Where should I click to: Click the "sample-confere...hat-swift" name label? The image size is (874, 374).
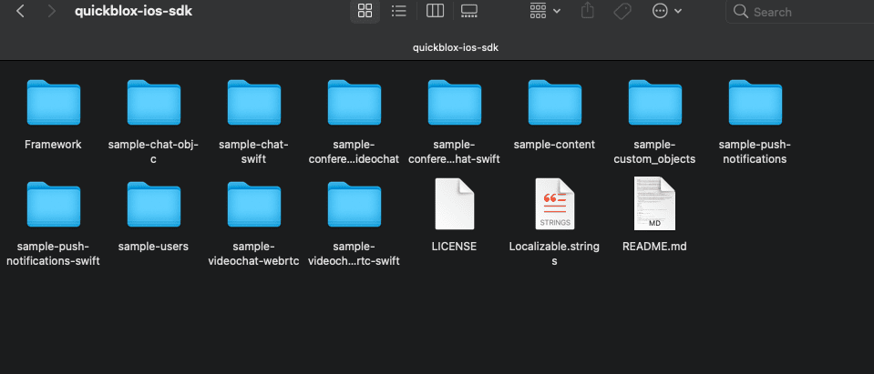pos(454,152)
